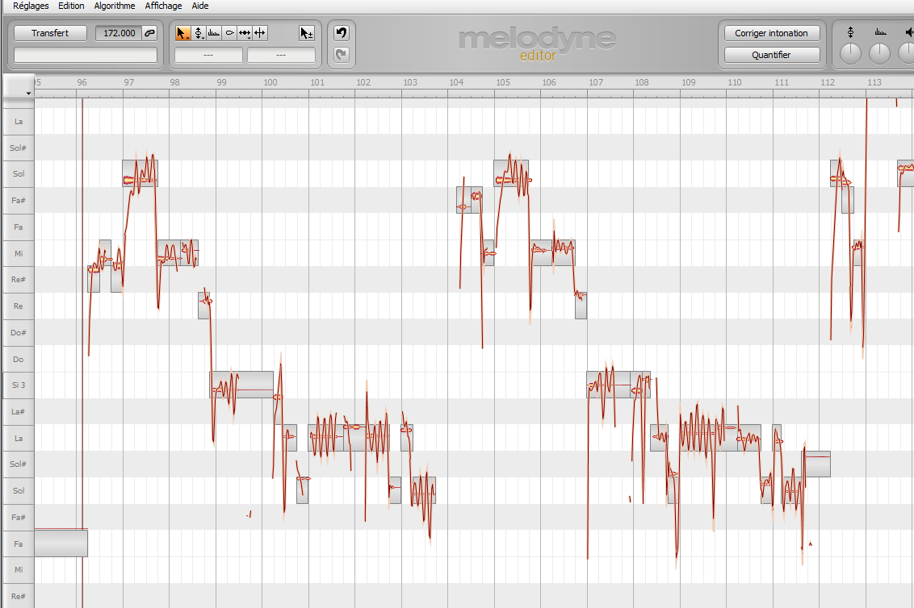Open the Algorithme menu
The height and width of the screenshot is (608, 914).
tap(115, 6)
